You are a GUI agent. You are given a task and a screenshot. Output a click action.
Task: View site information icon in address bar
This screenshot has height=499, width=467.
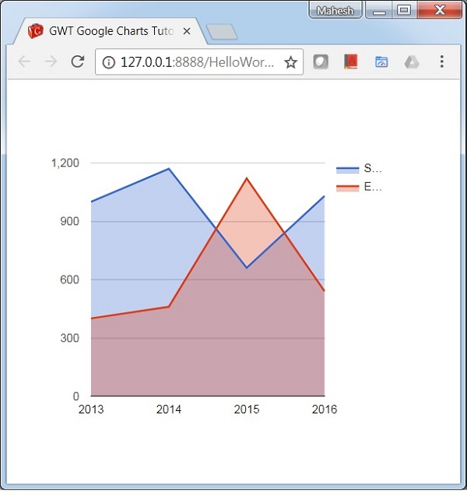click(x=109, y=62)
